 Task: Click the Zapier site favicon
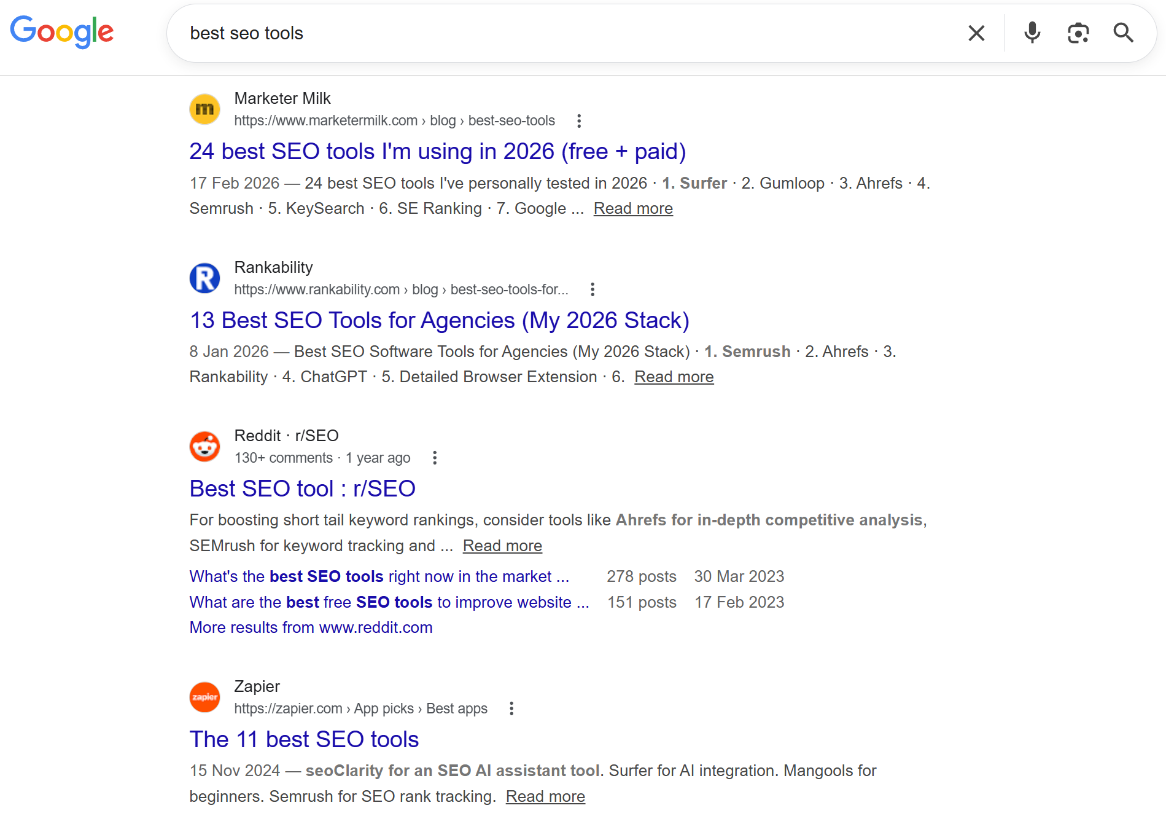(x=204, y=697)
